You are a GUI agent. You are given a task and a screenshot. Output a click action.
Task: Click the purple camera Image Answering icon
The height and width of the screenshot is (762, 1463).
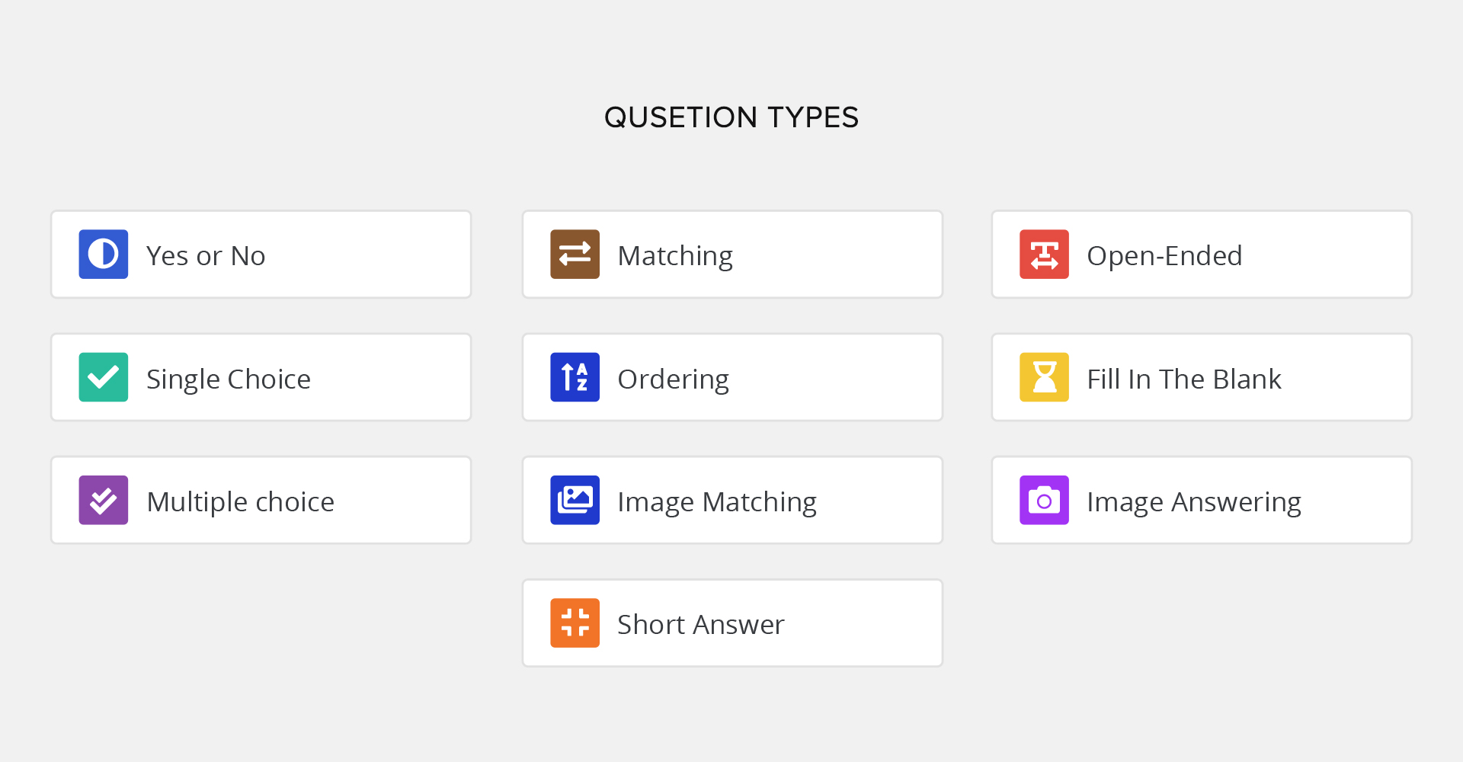click(x=1044, y=501)
